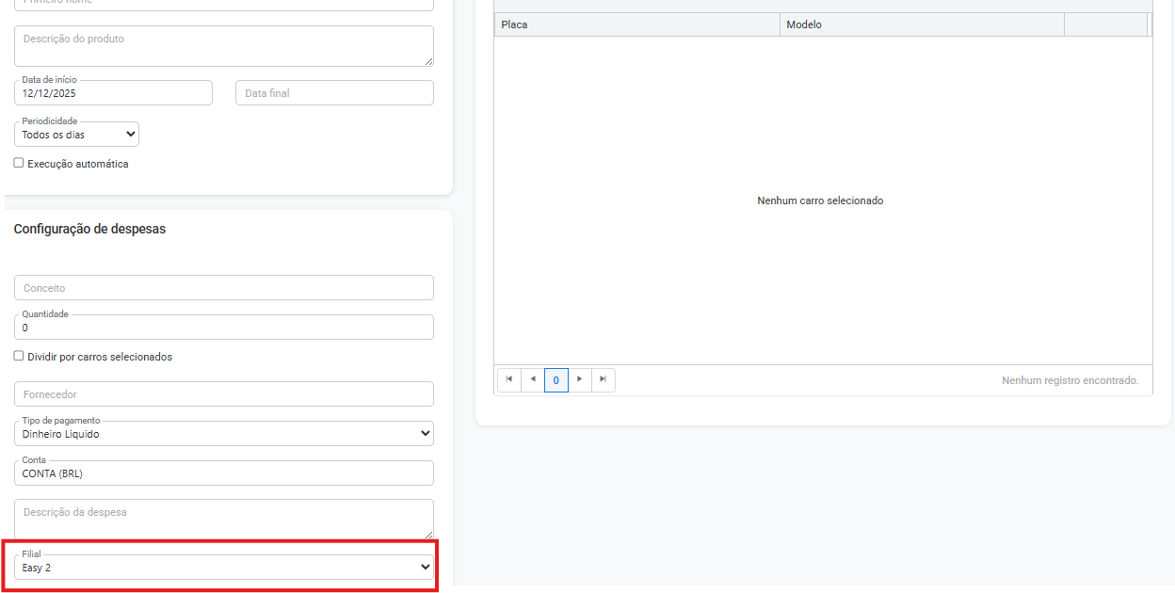Click the Conta field showing CONTA (BRL)
This screenshot has width=1175, height=593.
click(224, 473)
